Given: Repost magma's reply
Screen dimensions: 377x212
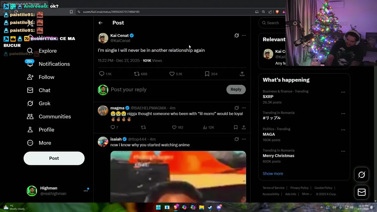Looking at the screenshot, I should [x=143, y=127].
